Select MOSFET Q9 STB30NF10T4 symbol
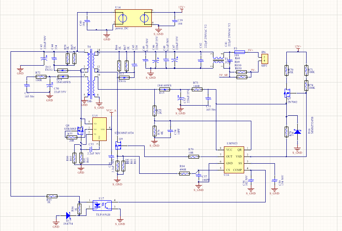Viewport: 342px width, 231px height. click(x=118, y=146)
